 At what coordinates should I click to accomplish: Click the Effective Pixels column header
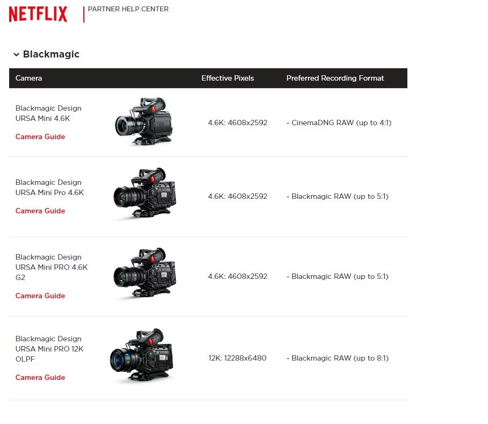pos(227,78)
